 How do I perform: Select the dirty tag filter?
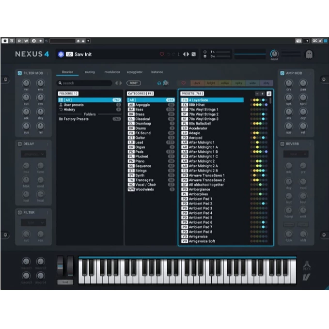(x=266, y=83)
